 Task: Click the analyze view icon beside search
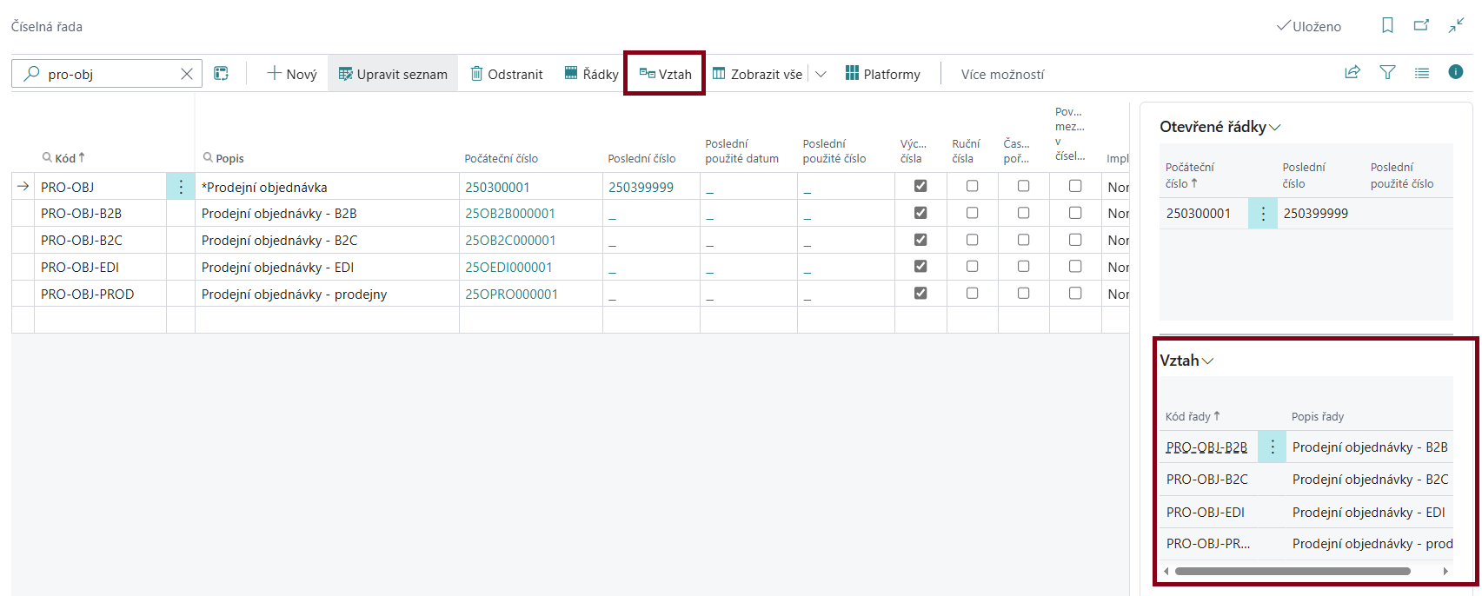coord(222,74)
